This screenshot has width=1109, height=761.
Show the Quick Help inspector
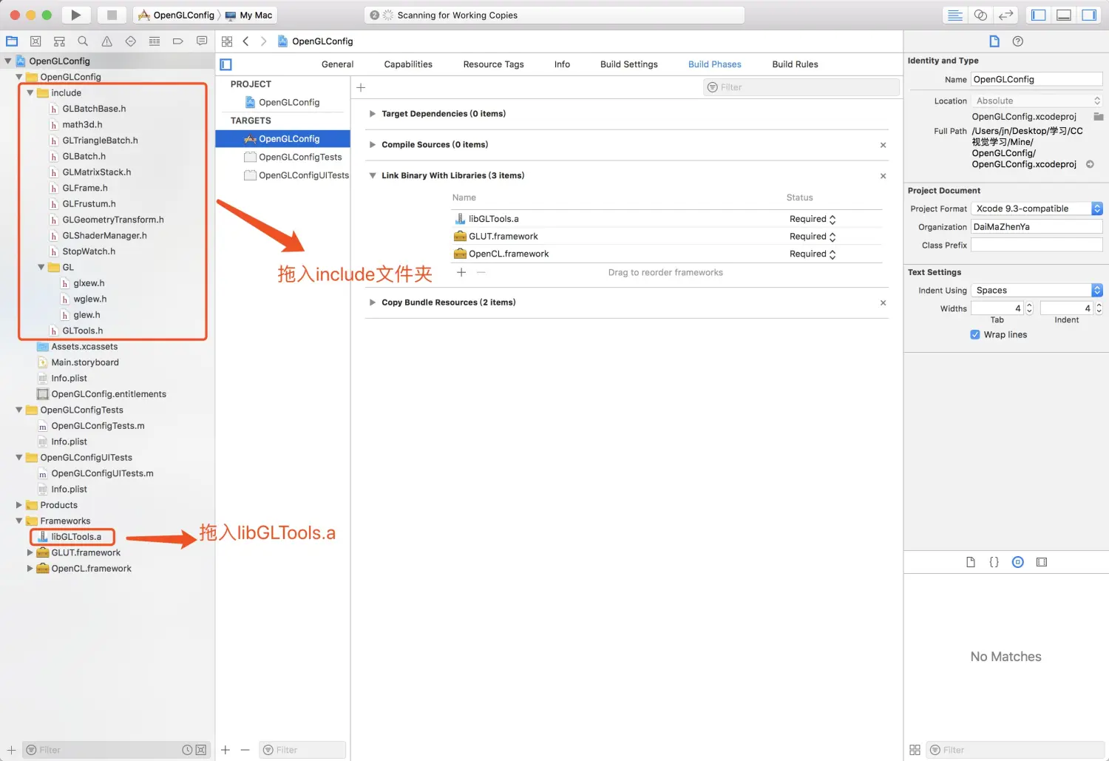pos(1018,41)
